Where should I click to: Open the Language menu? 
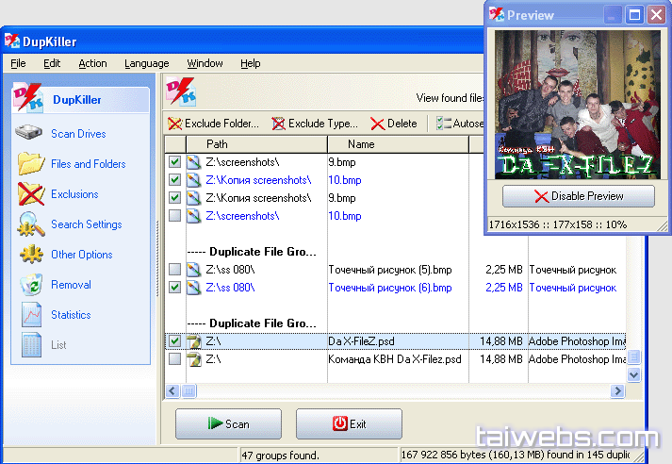point(146,63)
